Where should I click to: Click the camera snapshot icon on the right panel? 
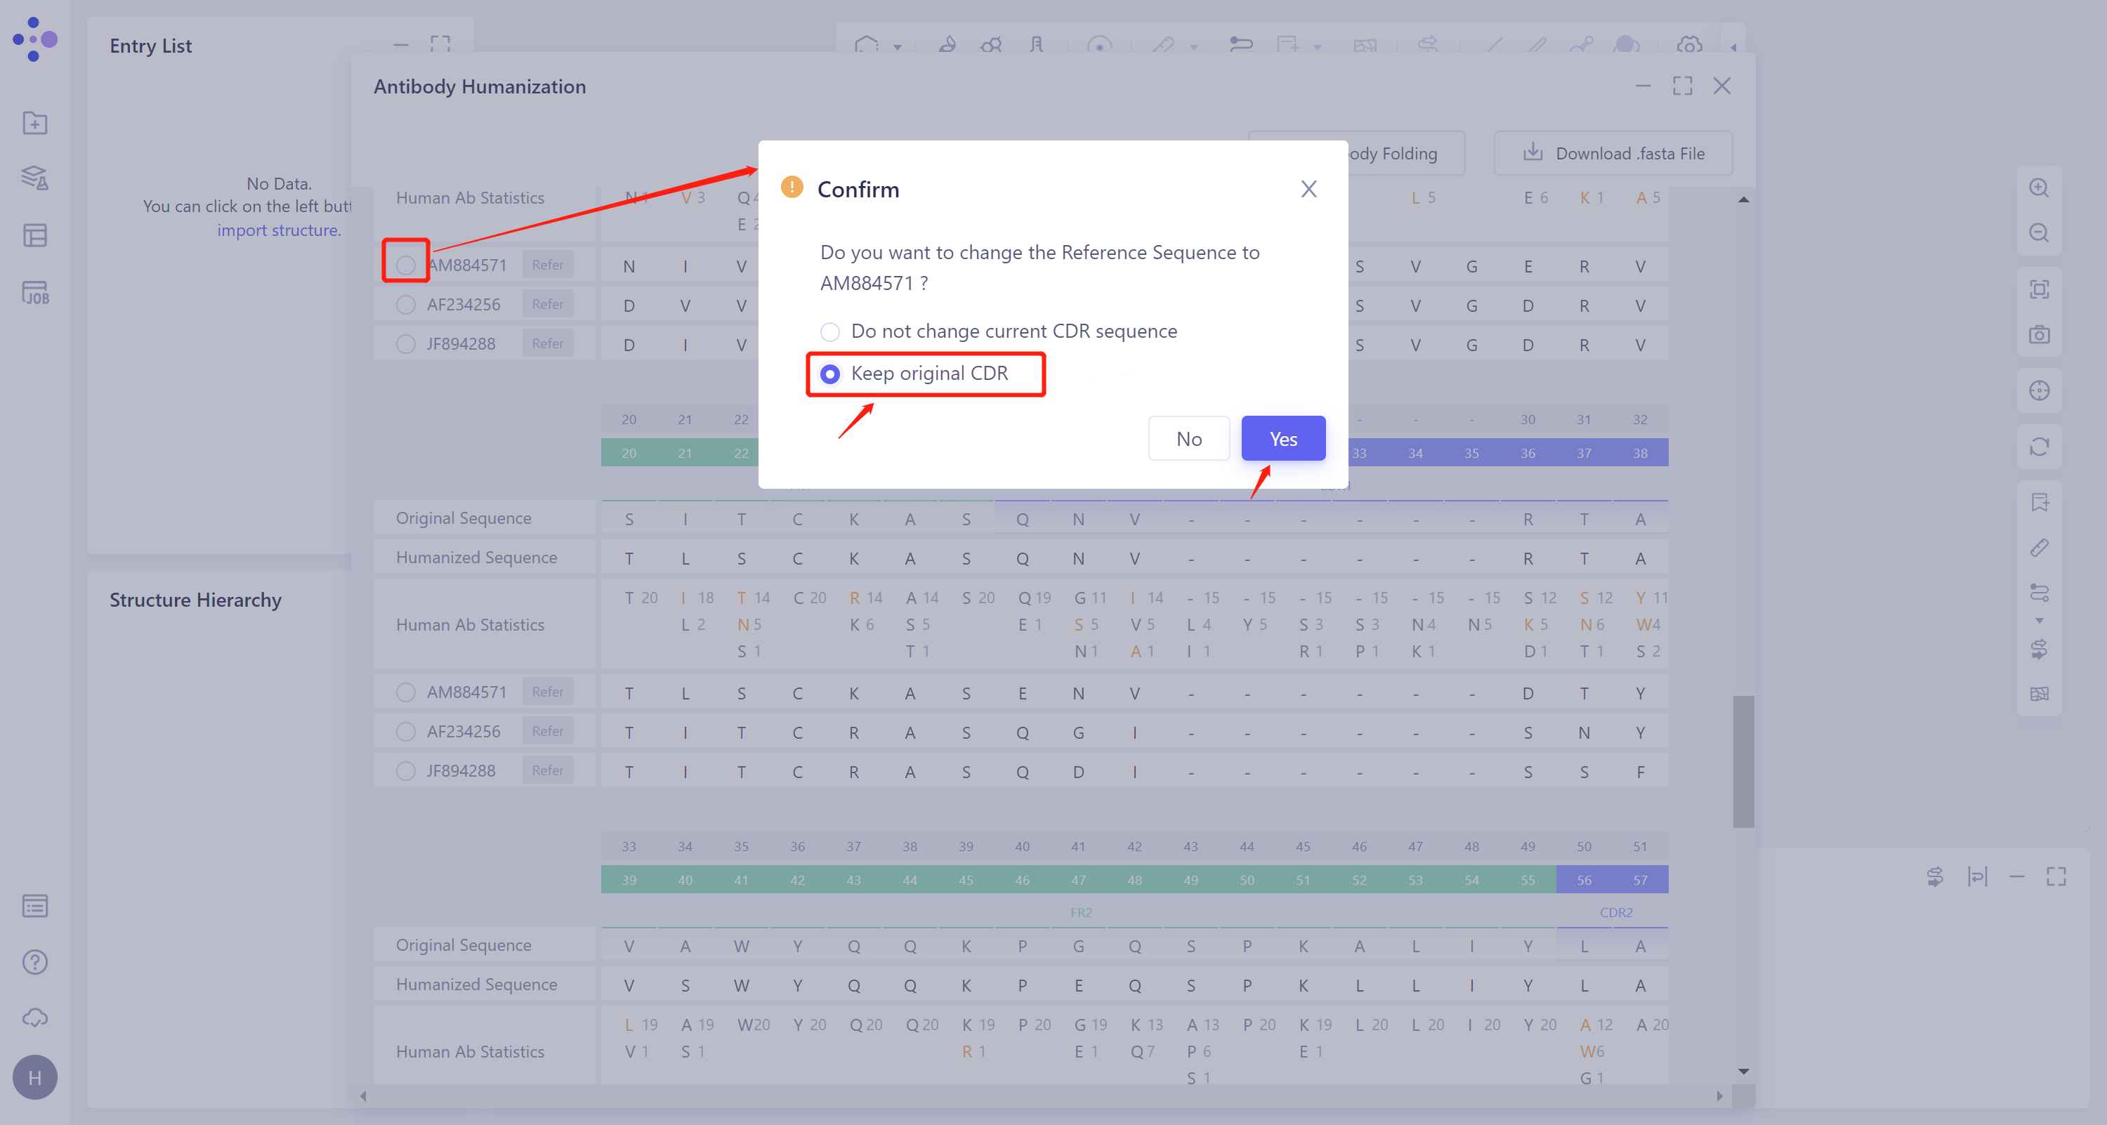[x=2039, y=334]
